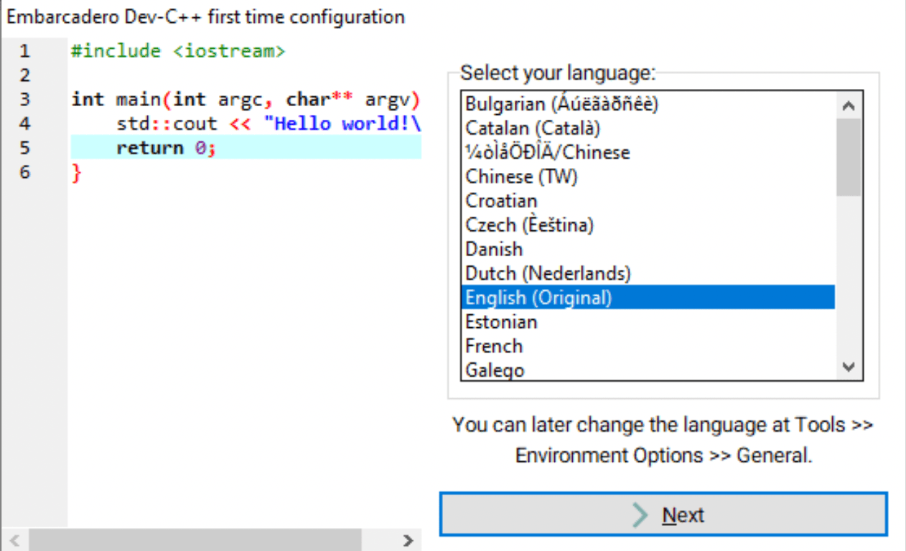This screenshot has height=551, width=906.
Task: Click the highlighted return 0 line
Action: 246,148
